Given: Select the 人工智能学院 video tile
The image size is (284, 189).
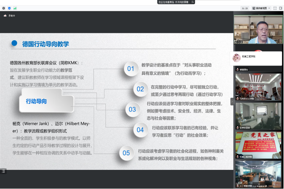Looking at the screenshot, I should [x=258, y=173].
